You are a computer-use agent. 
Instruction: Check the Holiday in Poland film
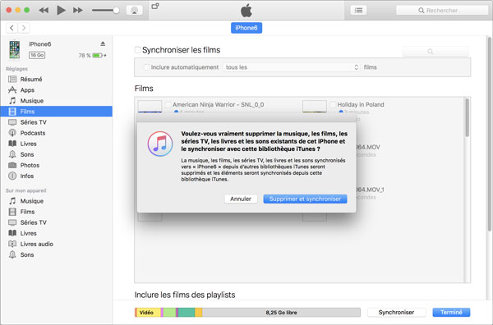point(334,104)
